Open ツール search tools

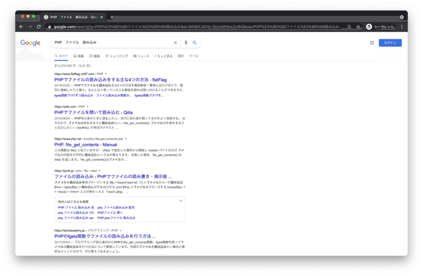pyautogui.click(x=194, y=56)
